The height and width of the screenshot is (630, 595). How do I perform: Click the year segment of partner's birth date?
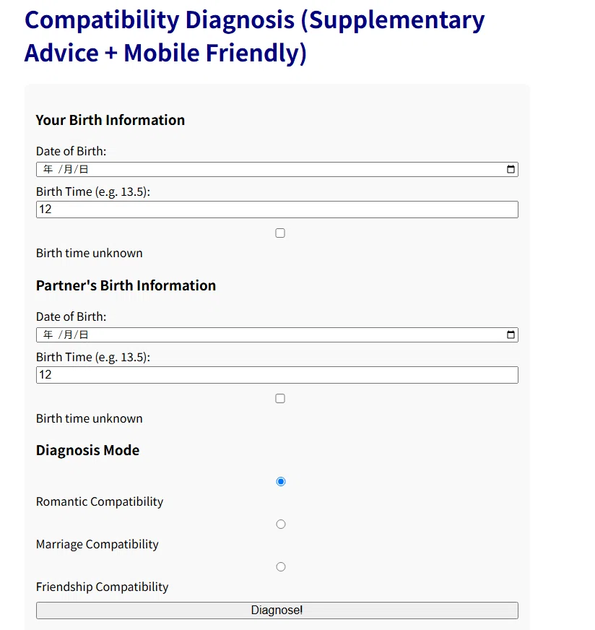tap(48, 335)
